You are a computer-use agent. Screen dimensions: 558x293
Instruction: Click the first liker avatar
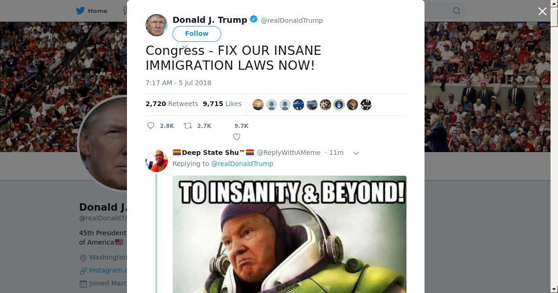tap(258, 105)
